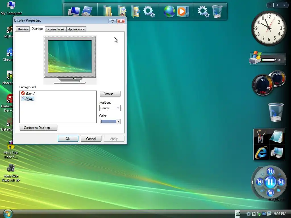Click the sidebar tray icon near clock
This screenshot has height=218, width=291.
click(x=269, y=214)
